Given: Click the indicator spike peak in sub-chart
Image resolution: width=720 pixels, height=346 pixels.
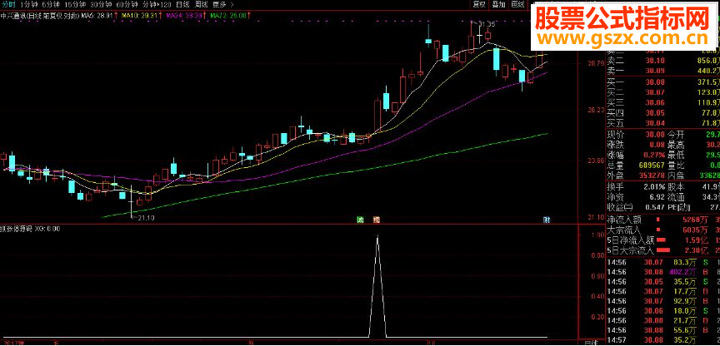Looking at the screenshot, I should (x=377, y=236).
